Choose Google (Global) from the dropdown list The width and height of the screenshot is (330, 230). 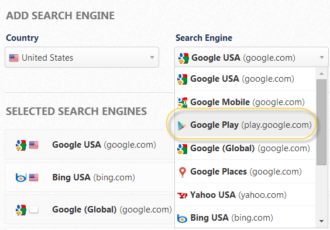[x=245, y=148]
